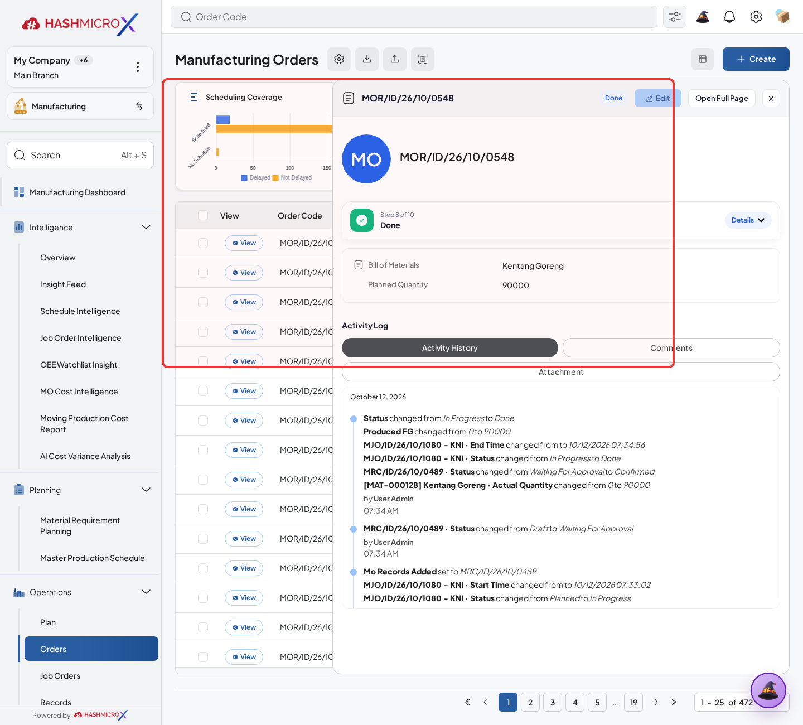Check the first order row checkbox
Image resolution: width=803 pixels, height=725 pixels.
(x=203, y=243)
